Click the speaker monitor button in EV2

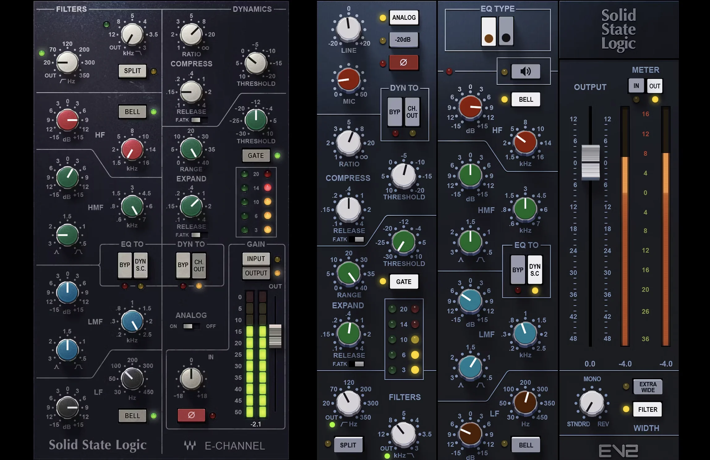[526, 71]
